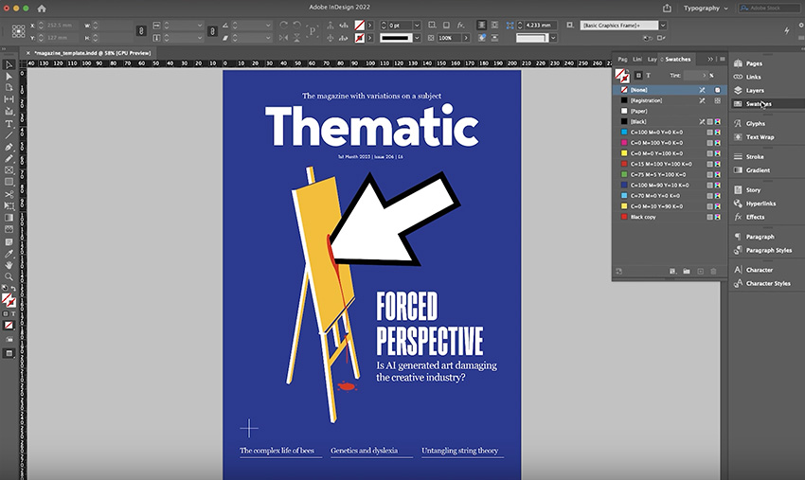
Task: Open the Pages panel from dock
Action: point(754,63)
